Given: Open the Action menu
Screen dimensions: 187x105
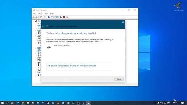Looking at the screenshot, I should click(40, 14).
